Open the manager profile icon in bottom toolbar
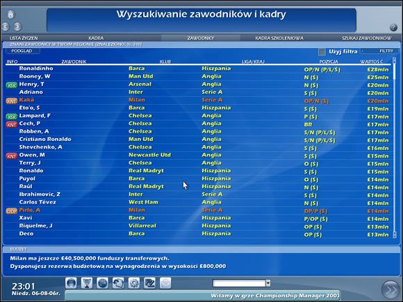Viewport: 403px width, 302px height. pos(71,283)
